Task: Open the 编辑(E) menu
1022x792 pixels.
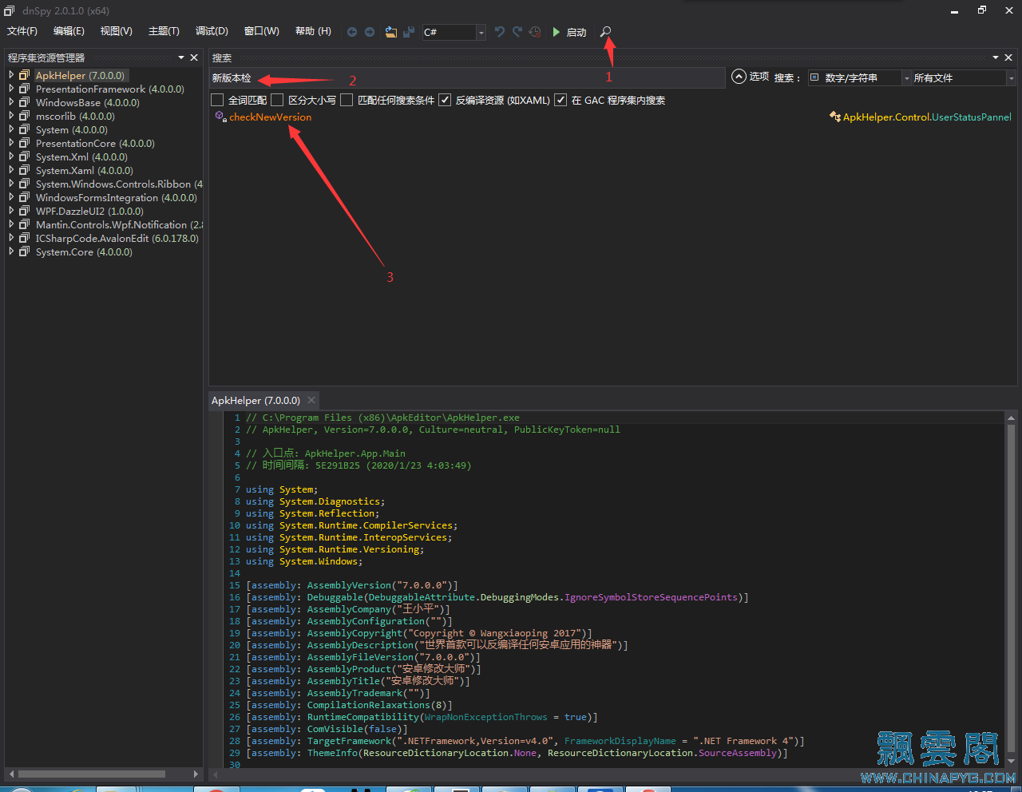Action: coord(69,31)
